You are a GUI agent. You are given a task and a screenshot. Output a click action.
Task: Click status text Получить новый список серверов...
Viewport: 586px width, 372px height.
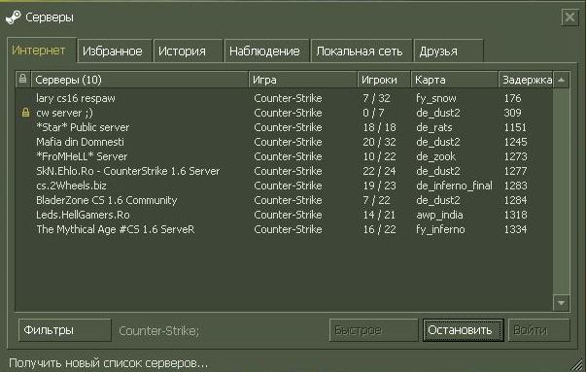(x=109, y=363)
